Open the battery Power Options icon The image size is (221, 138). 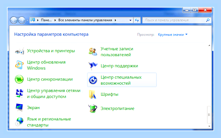click(93, 109)
